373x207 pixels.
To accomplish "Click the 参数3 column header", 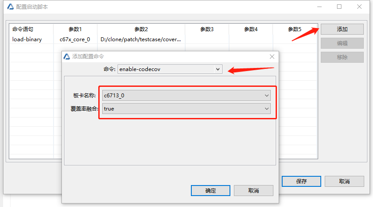I will 207,29.
